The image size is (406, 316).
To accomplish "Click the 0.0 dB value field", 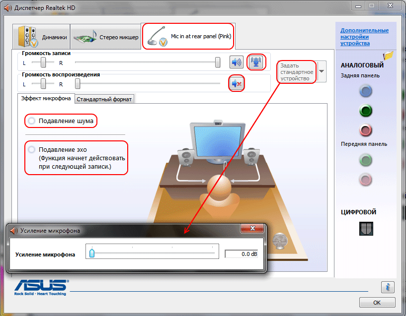I will (x=241, y=254).
